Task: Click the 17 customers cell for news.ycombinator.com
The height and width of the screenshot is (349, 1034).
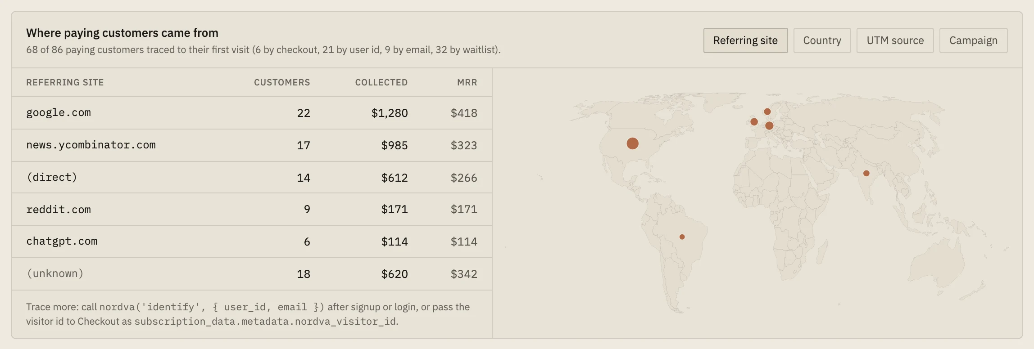Action: (304, 145)
